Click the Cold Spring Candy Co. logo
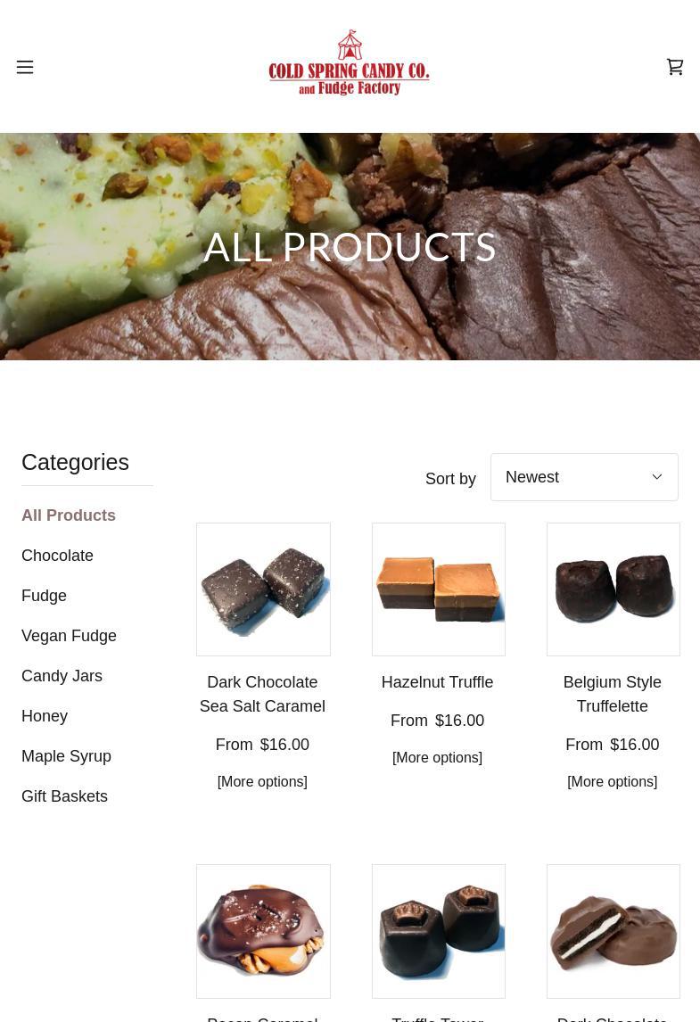Viewport: 700px width, 1022px height. 350,63
